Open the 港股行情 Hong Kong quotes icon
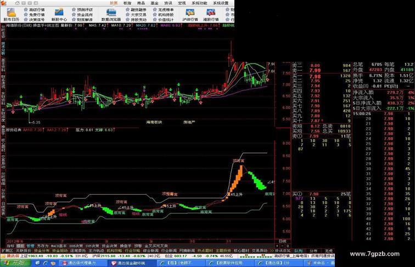Image resolution: width=415 pixels, height=267 pixels. [211, 15]
